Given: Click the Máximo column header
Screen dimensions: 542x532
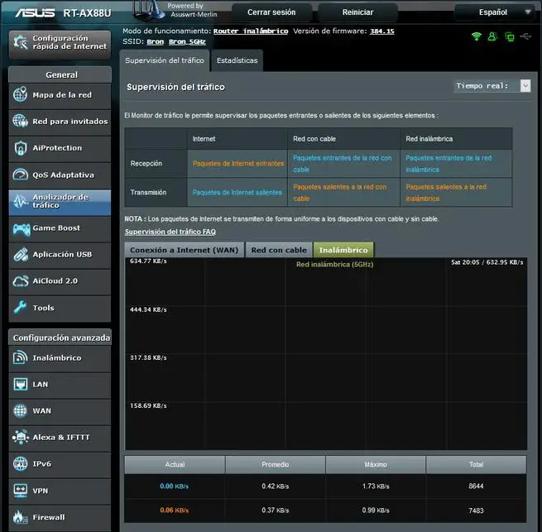Looking at the screenshot, I should click(376, 465).
